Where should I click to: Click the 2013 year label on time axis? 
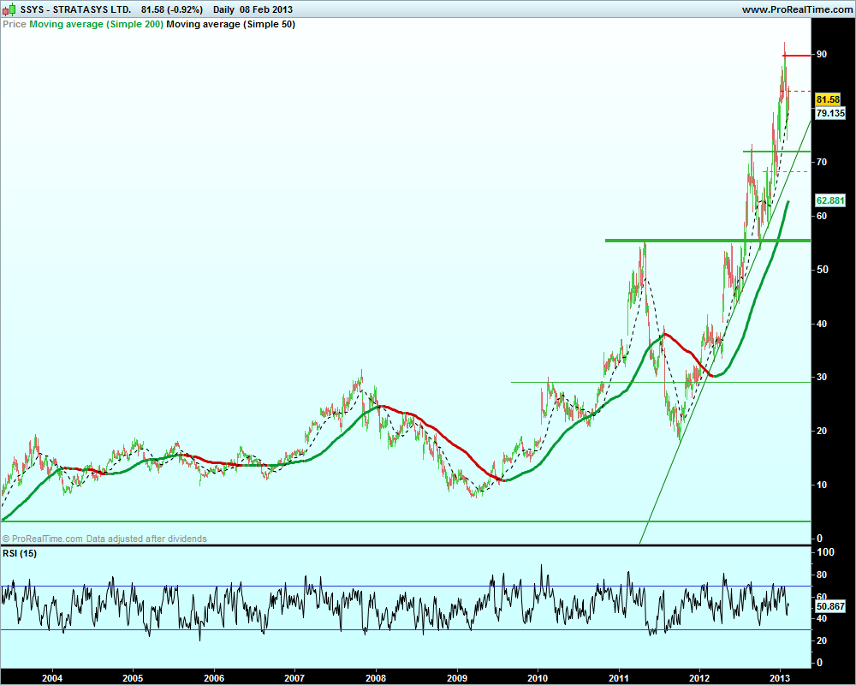(x=780, y=678)
